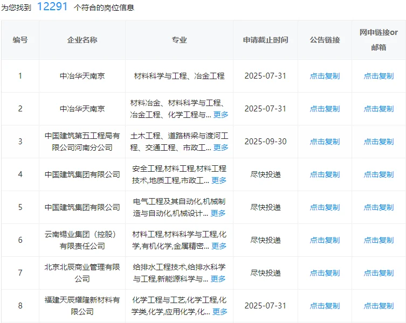Click 尽快投递 in 云南锡业集团 row
The image size is (406, 323).
point(265,240)
